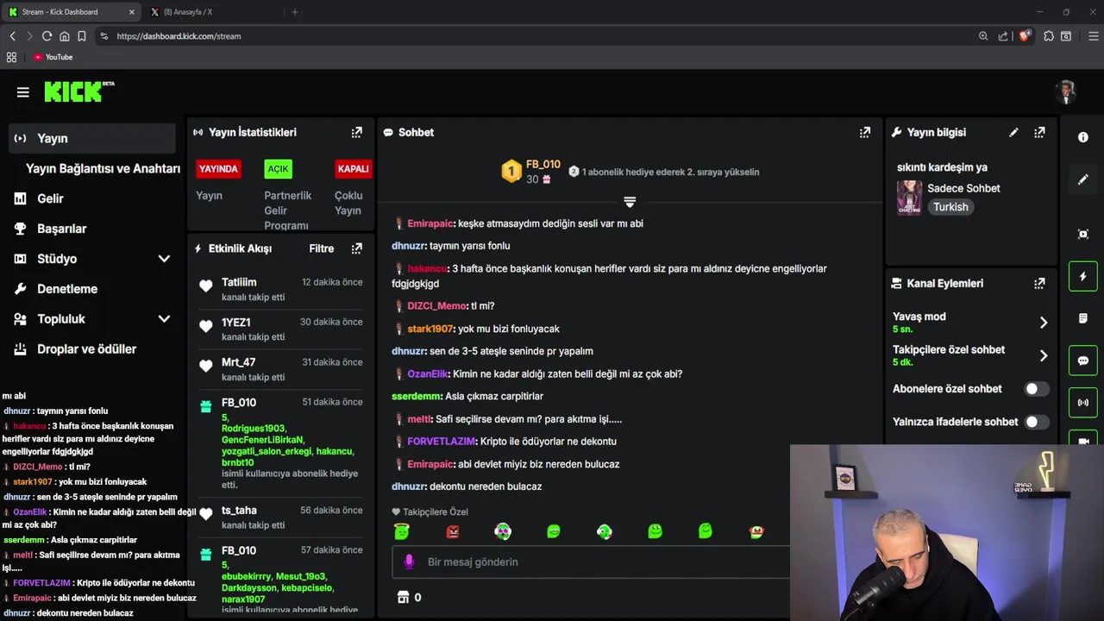The height and width of the screenshot is (621, 1104).
Task: Collapse the gift leaderboard with the arrow under FB_010
Action: [x=630, y=202]
